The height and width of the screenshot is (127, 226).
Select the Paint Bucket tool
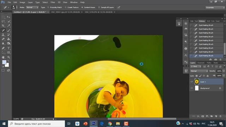click(8, 39)
